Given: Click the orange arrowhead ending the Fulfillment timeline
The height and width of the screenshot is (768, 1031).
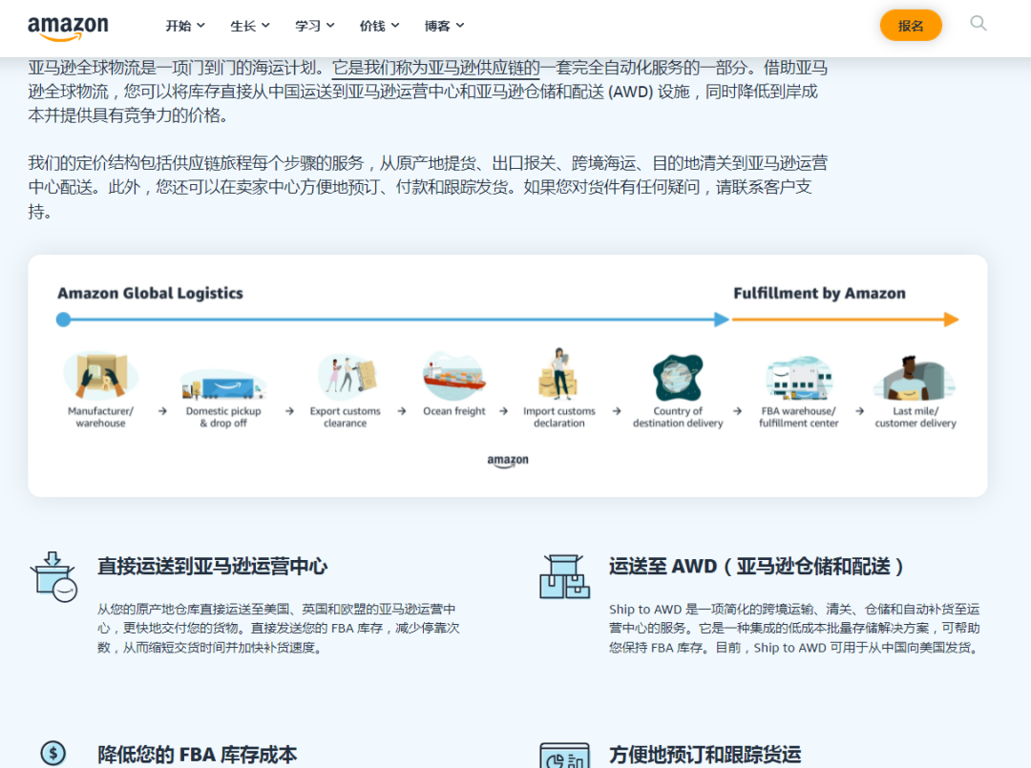Looking at the screenshot, I should tap(952, 320).
